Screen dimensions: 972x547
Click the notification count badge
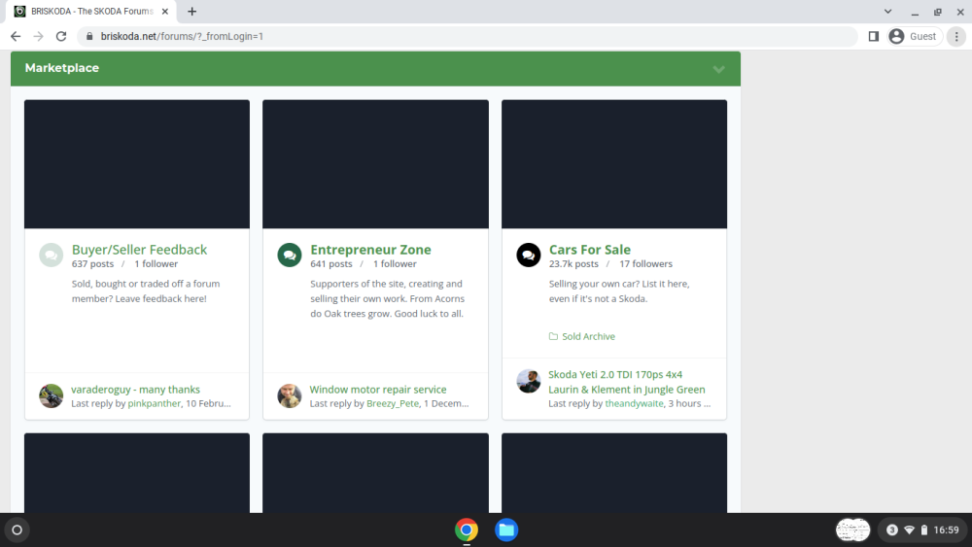892,530
